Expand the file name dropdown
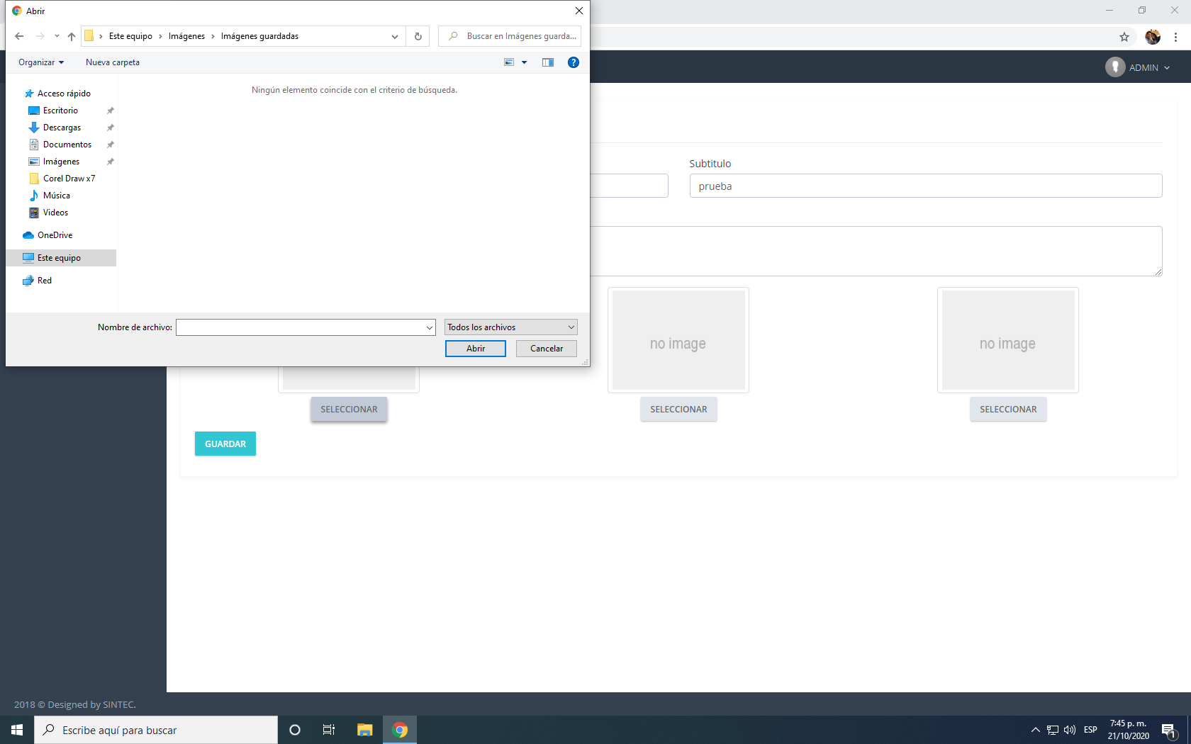The height and width of the screenshot is (744, 1191). click(x=430, y=327)
